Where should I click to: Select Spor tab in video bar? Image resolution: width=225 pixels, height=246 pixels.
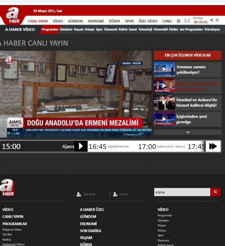pyautogui.click(x=99, y=29)
